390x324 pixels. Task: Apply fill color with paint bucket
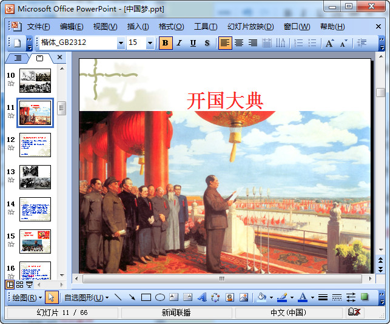[261, 297]
